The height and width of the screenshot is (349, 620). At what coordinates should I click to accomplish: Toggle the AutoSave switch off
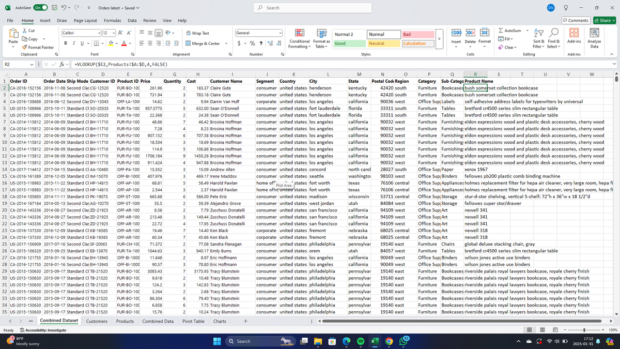pos(41,8)
